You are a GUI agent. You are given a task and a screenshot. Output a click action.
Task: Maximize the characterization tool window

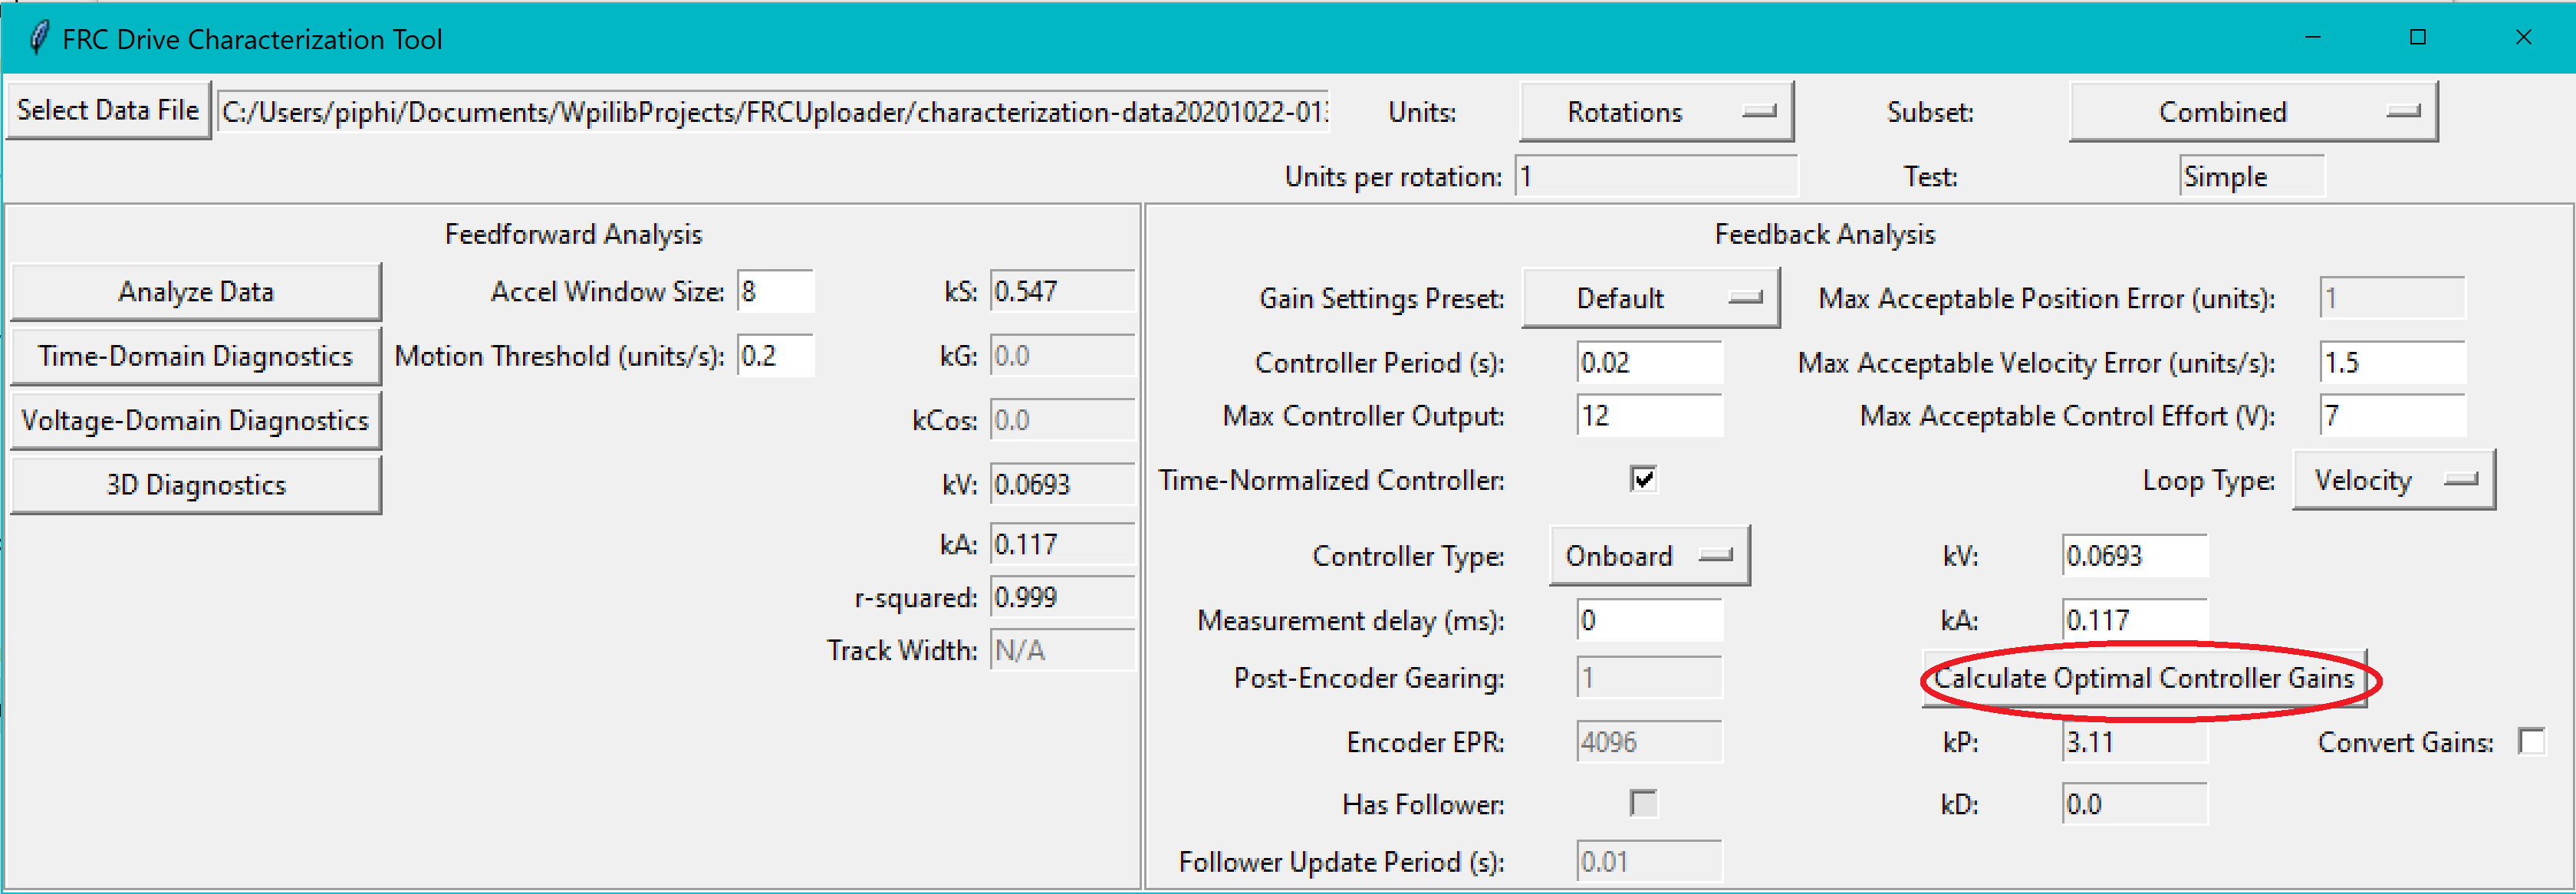[2418, 38]
